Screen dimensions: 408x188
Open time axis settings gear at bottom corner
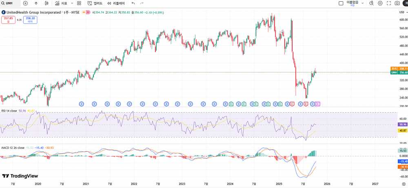point(404,184)
